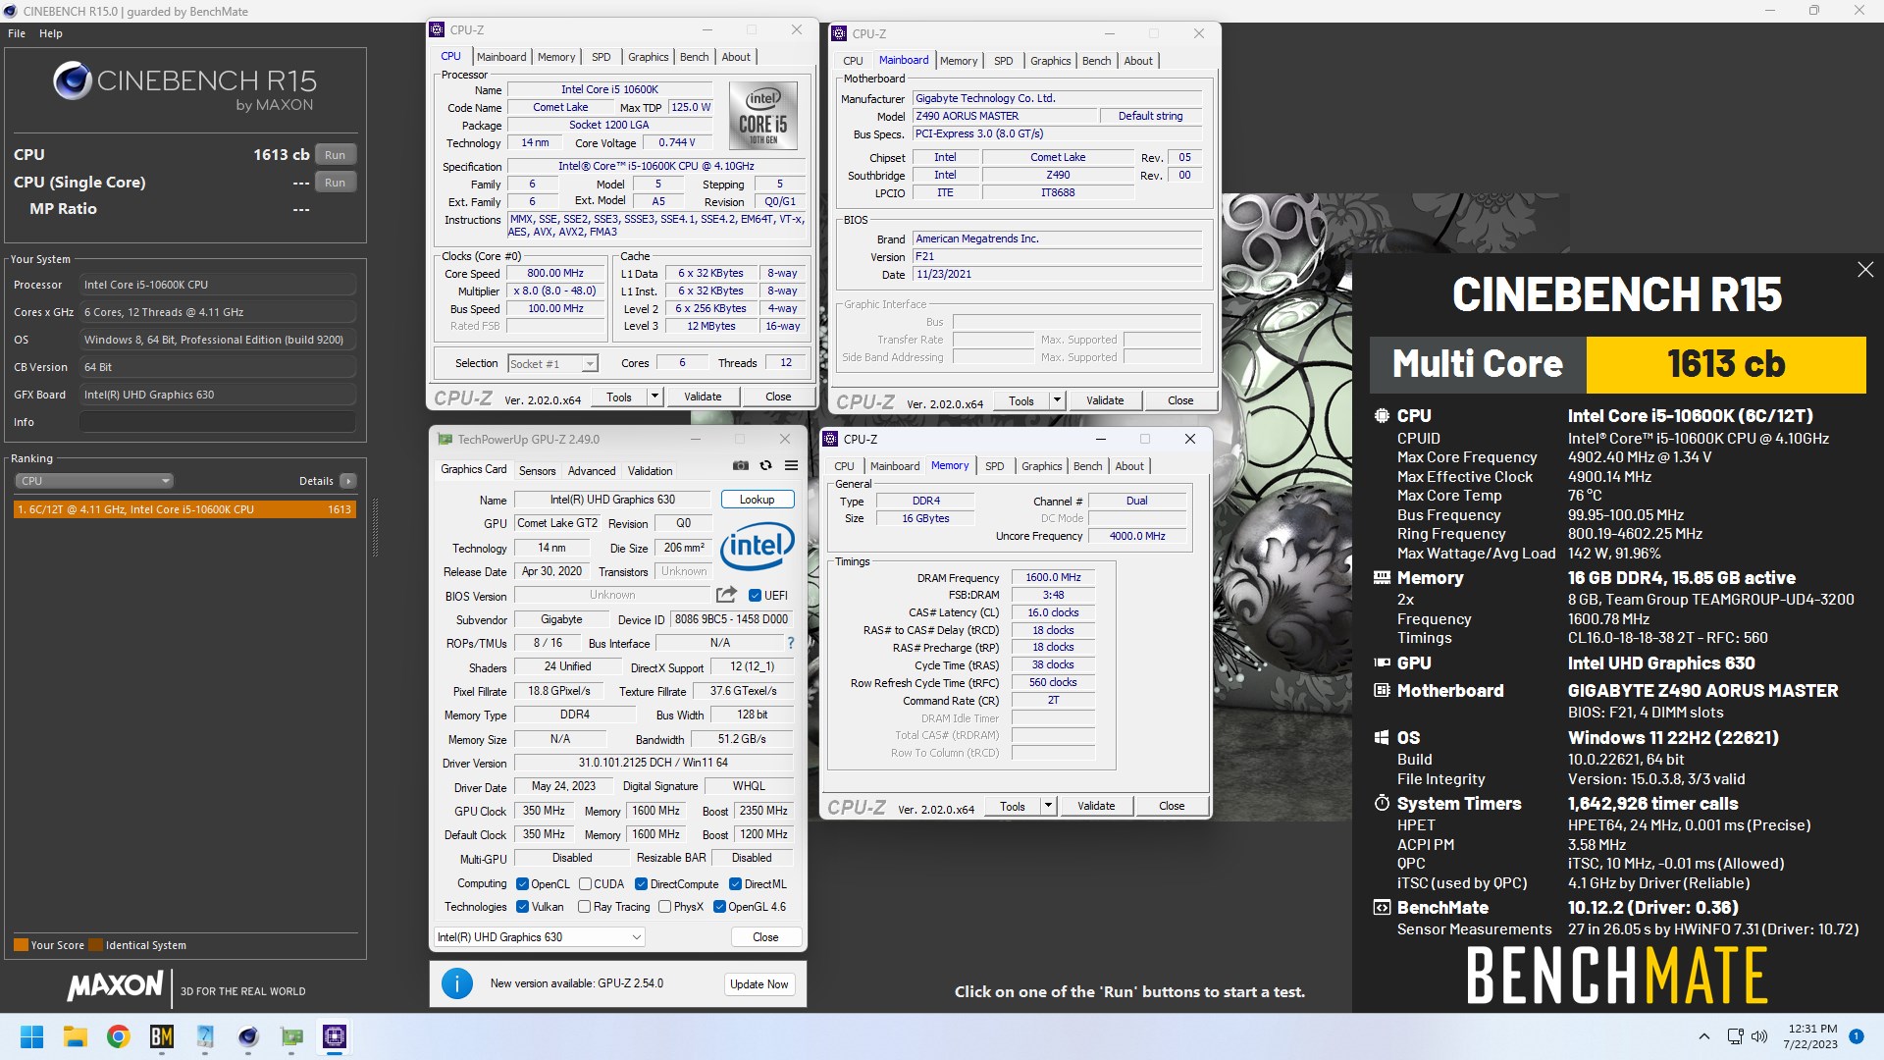This screenshot has height=1060, width=1884.
Task: Toggle the Ray Tracing checkbox
Action: [585, 907]
